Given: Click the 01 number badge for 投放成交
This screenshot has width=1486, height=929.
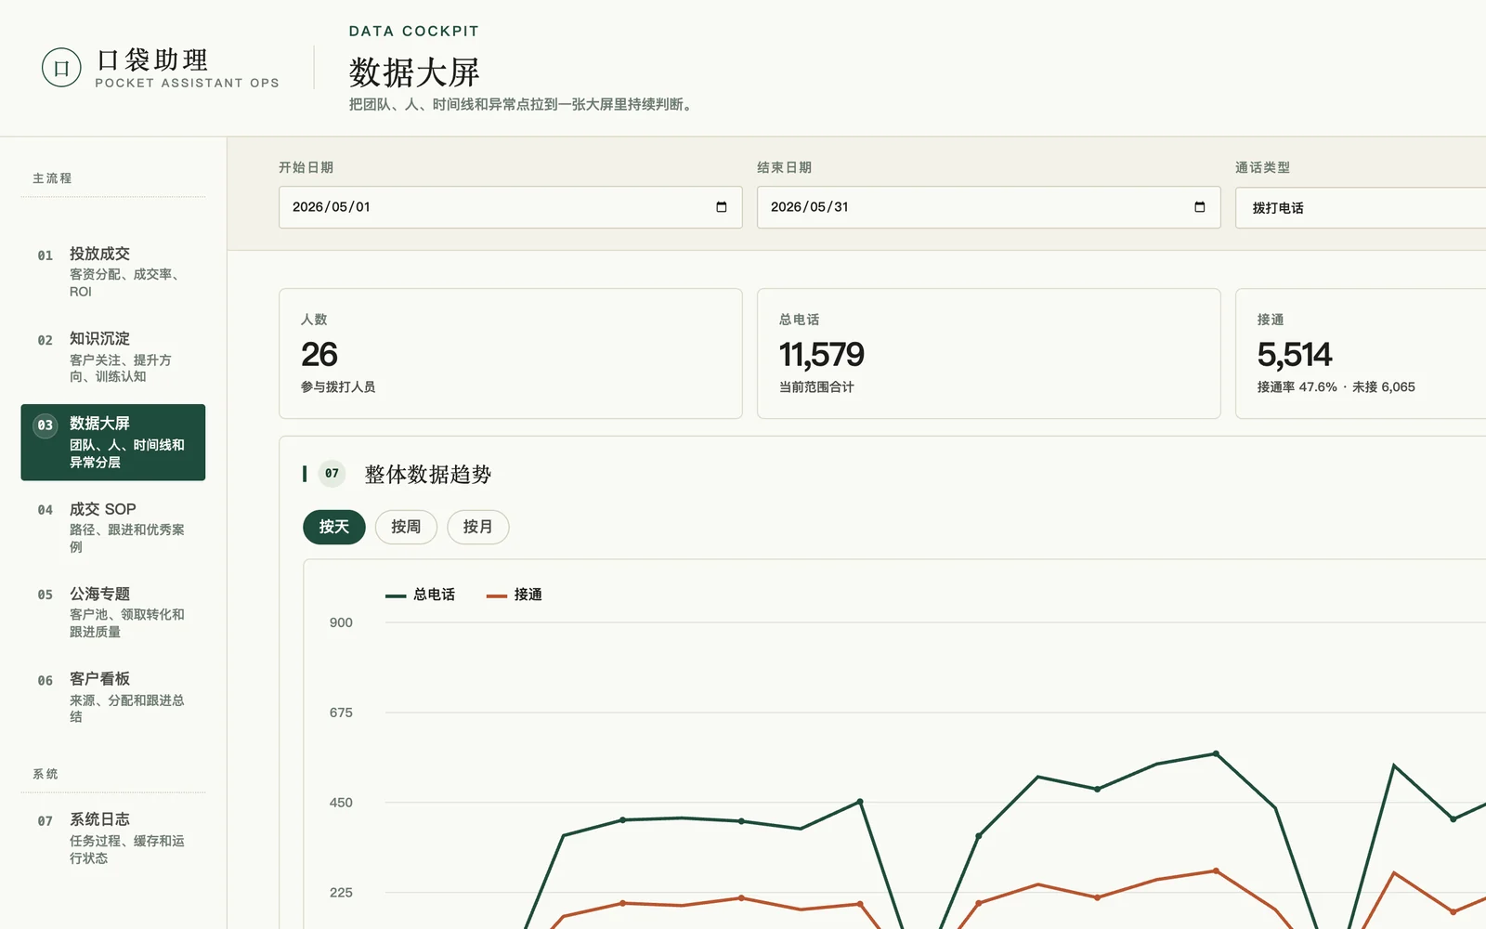Looking at the screenshot, I should (45, 255).
